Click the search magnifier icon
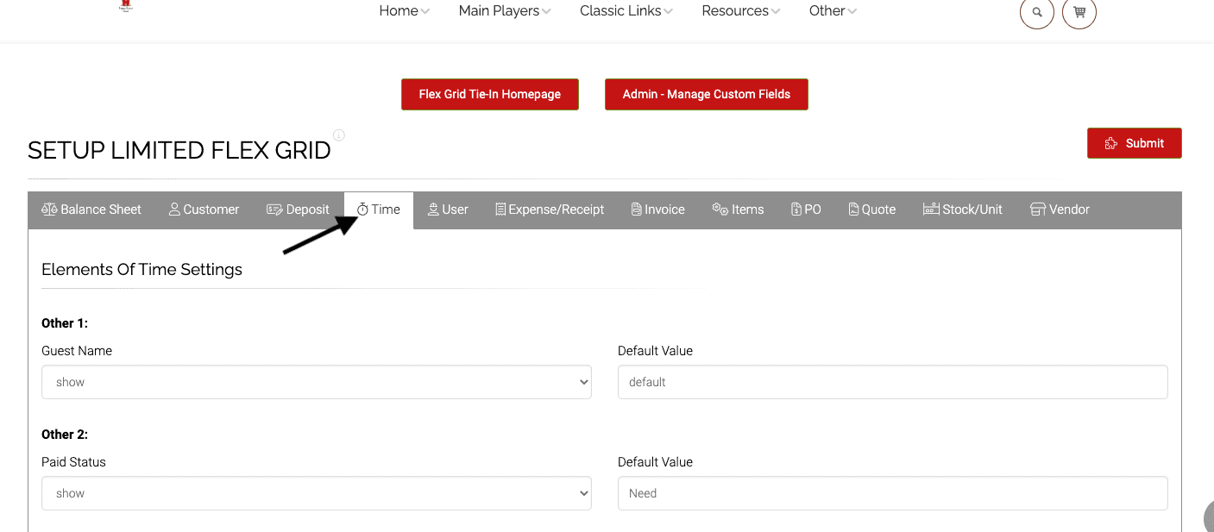The width and height of the screenshot is (1214, 532). [x=1037, y=12]
